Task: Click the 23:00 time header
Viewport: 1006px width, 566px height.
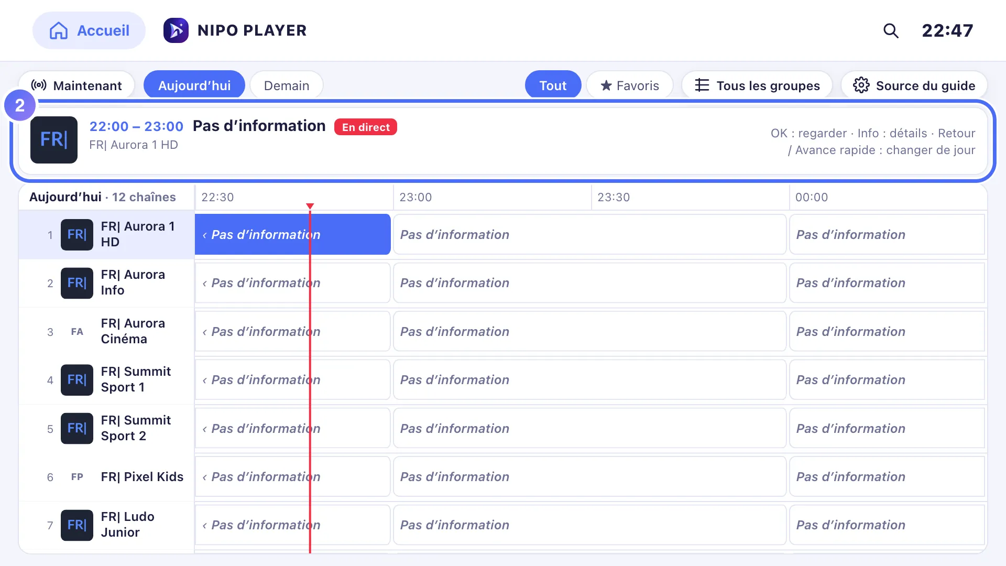Action: tap(415, 198)
